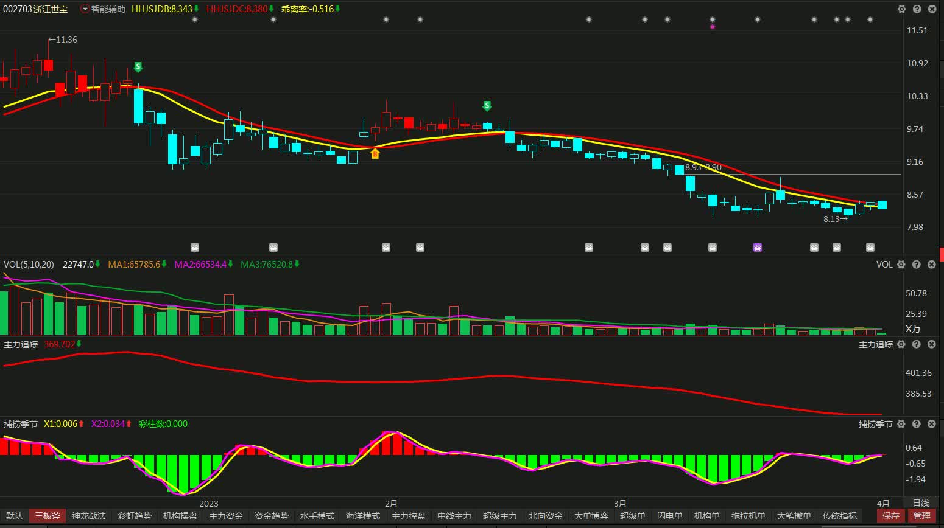Select 传统指标 tab
944x528 pixels.
[x=840, y=516]
